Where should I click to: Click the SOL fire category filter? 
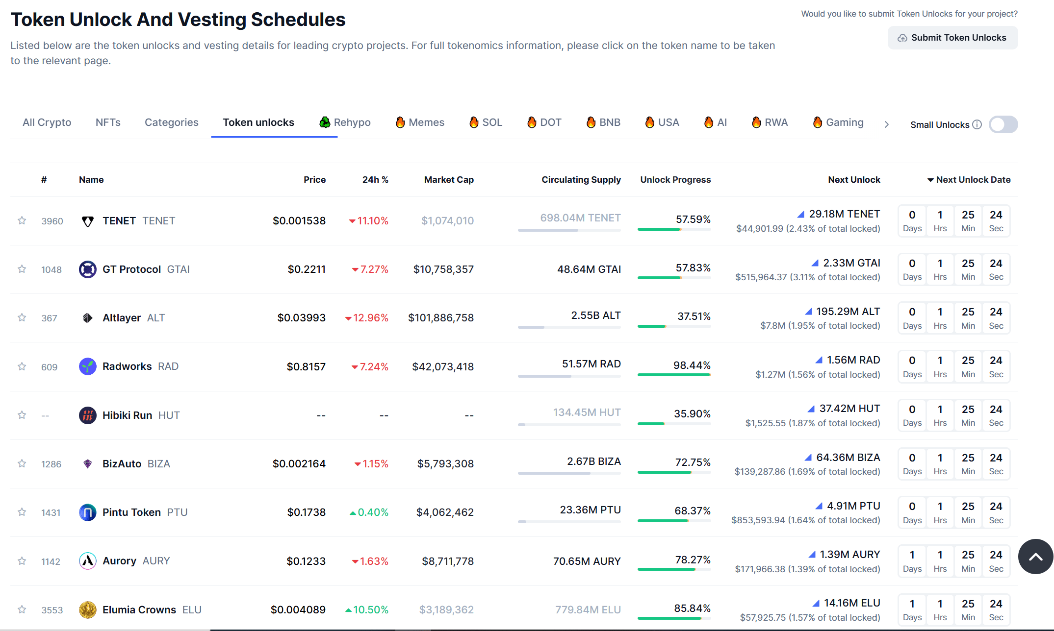(x=487, y=121)
